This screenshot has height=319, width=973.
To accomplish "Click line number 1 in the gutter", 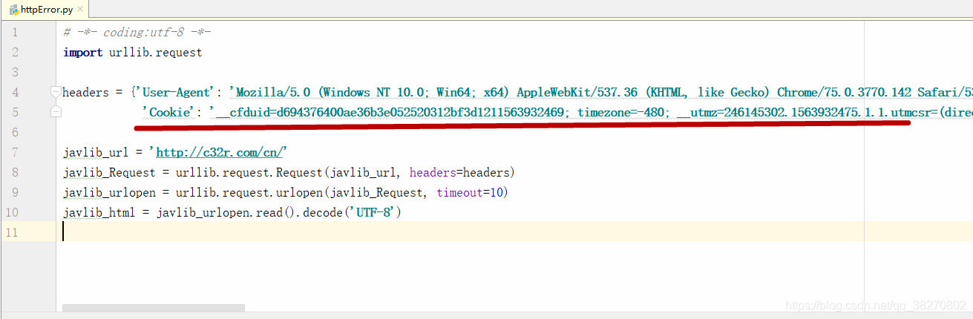I will point(16,32).
